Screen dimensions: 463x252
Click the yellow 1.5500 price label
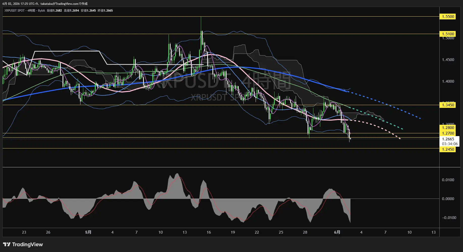(x=448, y=17)
